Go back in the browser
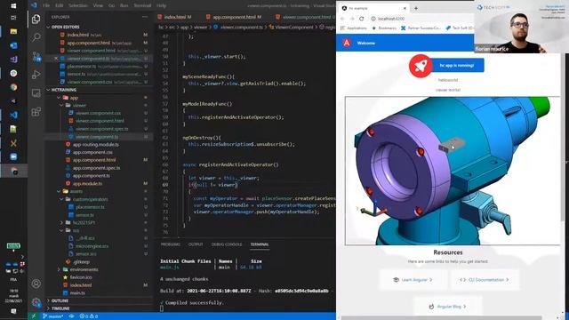 (x=342, y=19)
